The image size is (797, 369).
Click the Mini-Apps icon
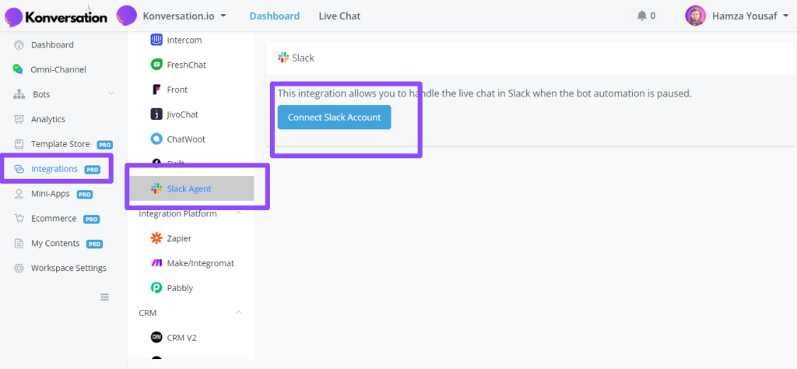pos(19,194)
